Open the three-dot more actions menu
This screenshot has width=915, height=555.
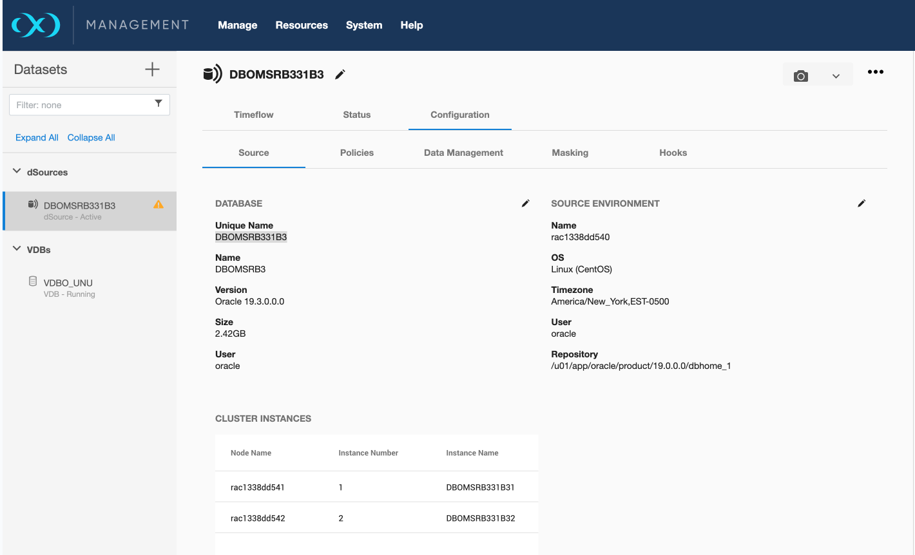(875, 72)
